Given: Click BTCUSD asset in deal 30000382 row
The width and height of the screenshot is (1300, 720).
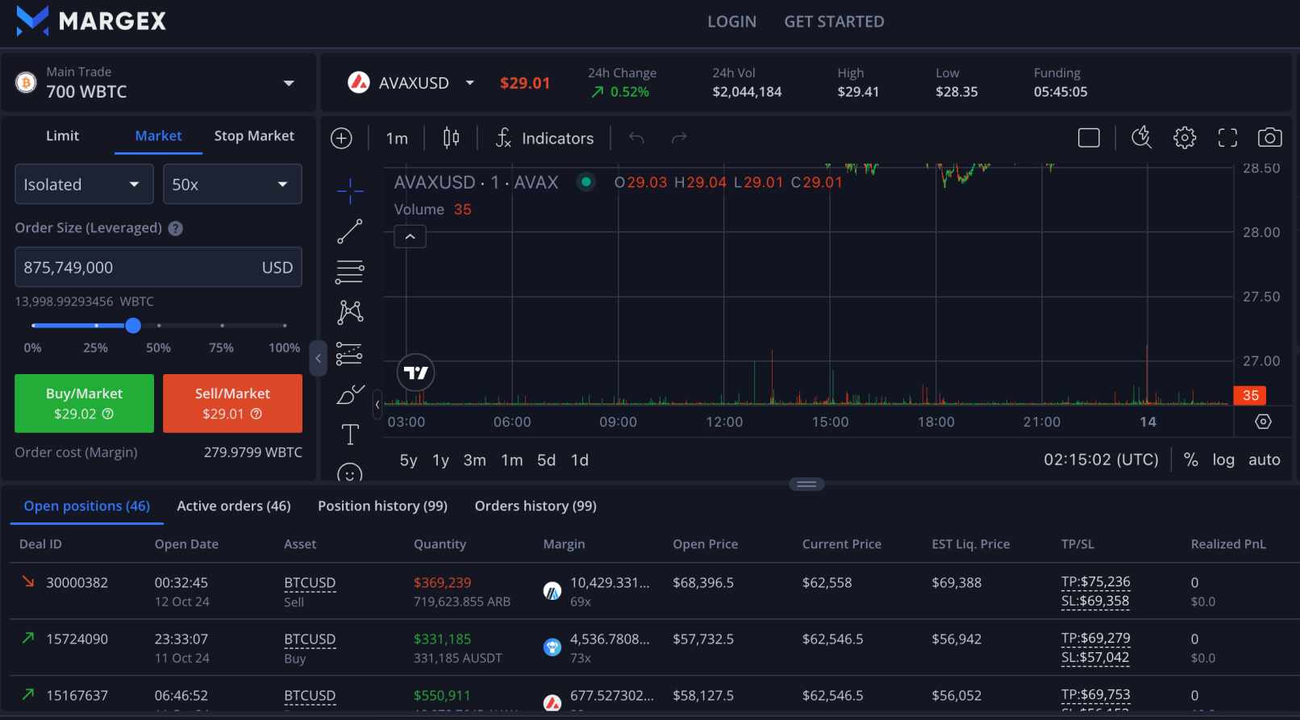Looking at the screenshot, I should [x=310, y=582].
